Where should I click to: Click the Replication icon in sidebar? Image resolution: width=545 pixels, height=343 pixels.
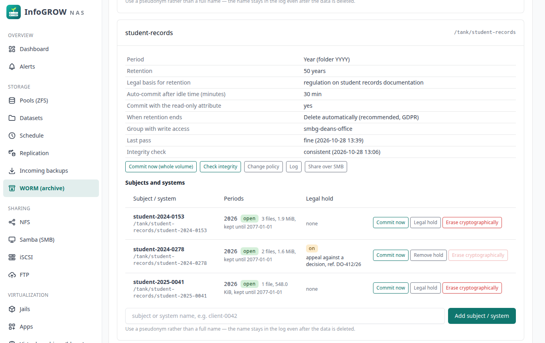click(12, 153)
